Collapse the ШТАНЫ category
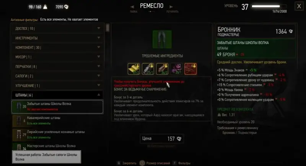The width and height of the screenshot is (306, 166). (x=57, y=95)
